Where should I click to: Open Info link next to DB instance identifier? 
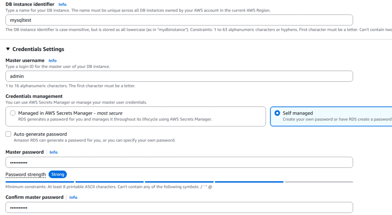click(x=62, y=5)
